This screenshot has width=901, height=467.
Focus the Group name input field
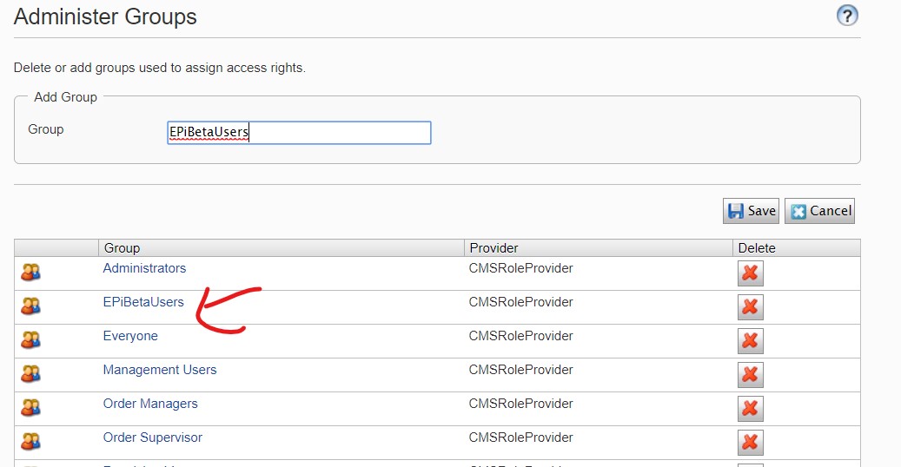point(299,133)
